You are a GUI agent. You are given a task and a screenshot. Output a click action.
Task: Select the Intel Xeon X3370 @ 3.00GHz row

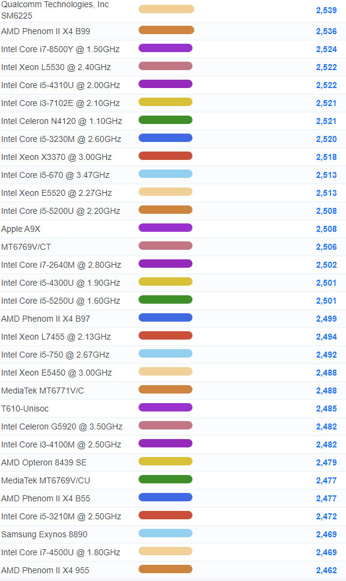coord(173,157)
